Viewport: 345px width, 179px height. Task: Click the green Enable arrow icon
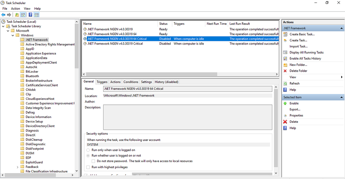pos(285,103)
